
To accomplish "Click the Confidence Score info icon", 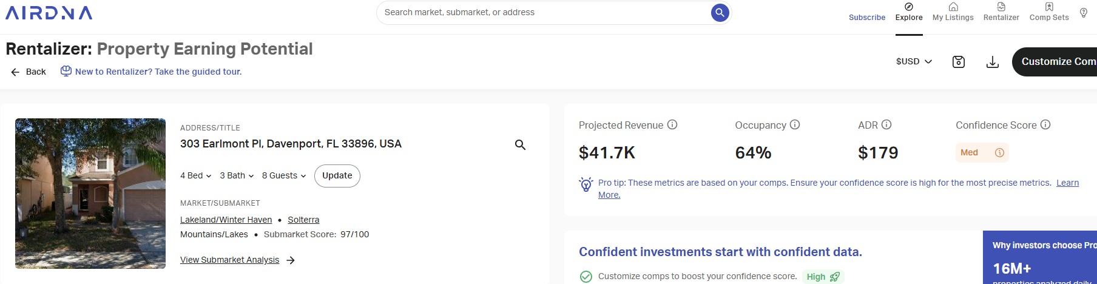I will (1045, 124).
